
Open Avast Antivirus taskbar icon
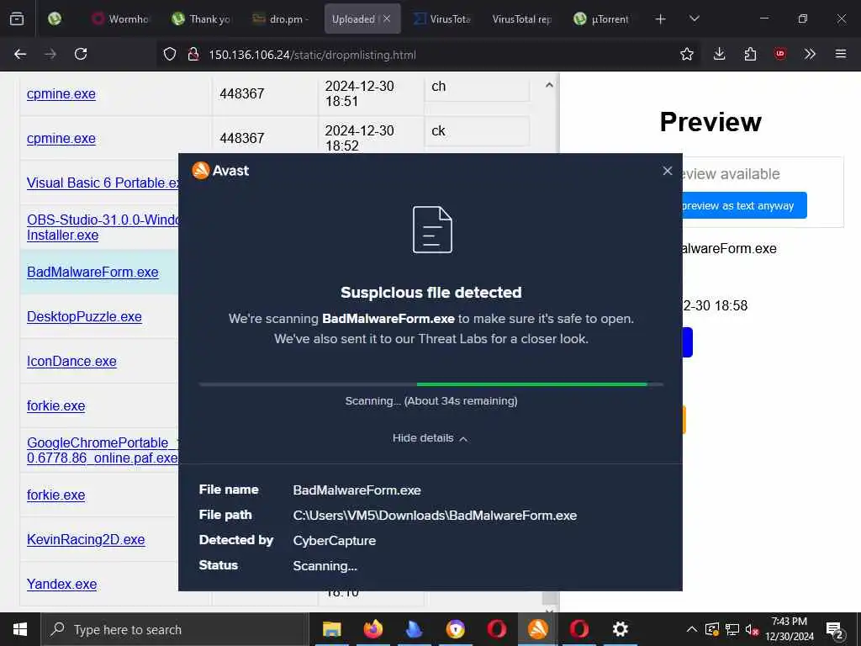pyautogui.click(x=537, y=629)
